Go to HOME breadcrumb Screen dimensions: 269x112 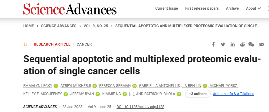point(28,26)
